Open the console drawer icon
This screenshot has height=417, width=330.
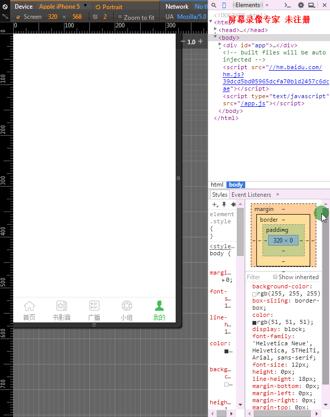(287, 5)
